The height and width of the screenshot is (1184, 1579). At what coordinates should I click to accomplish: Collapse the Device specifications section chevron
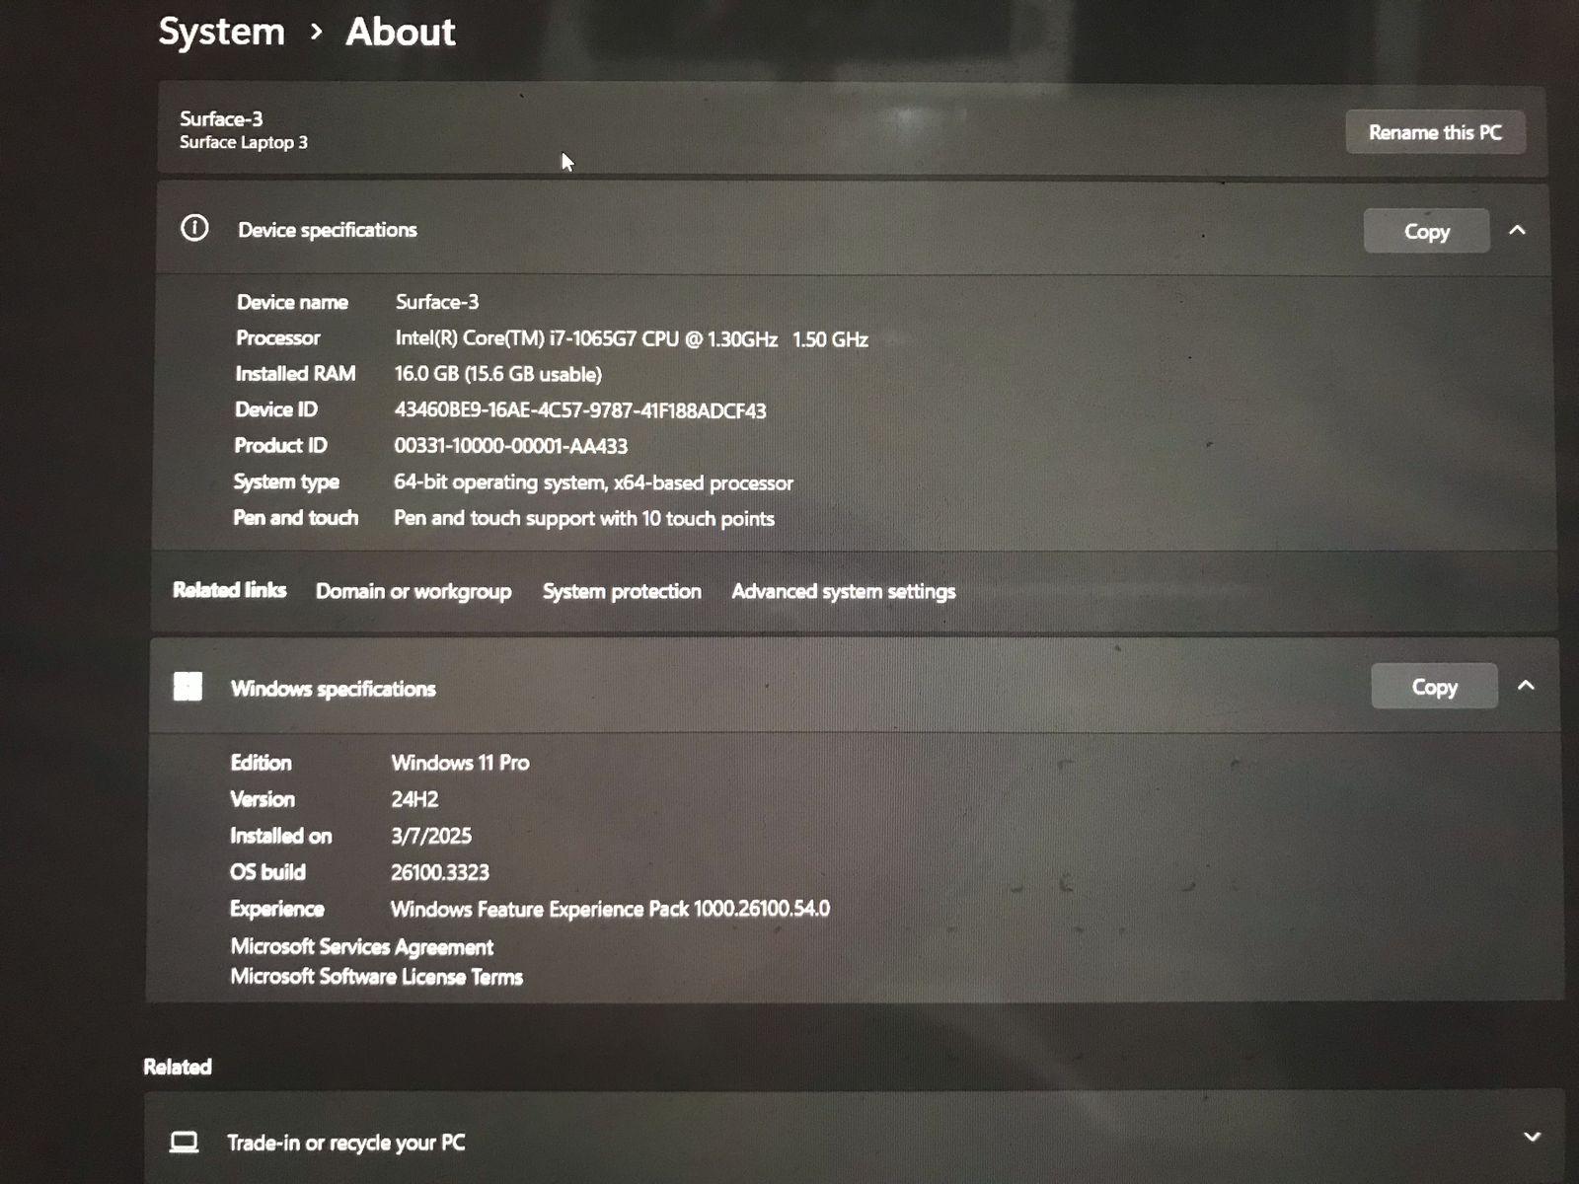pos(1518,230)
